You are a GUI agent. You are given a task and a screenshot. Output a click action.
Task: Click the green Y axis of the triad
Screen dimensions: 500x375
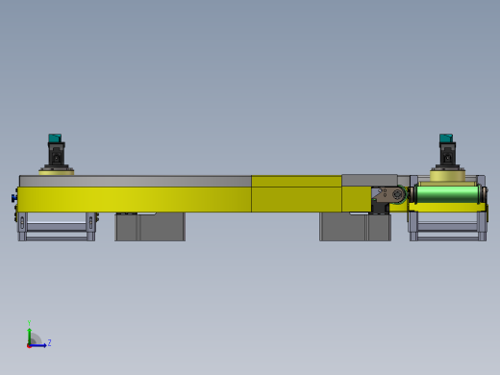click(29, 336)
